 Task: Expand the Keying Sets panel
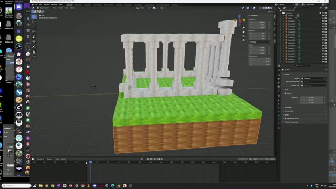288,111
